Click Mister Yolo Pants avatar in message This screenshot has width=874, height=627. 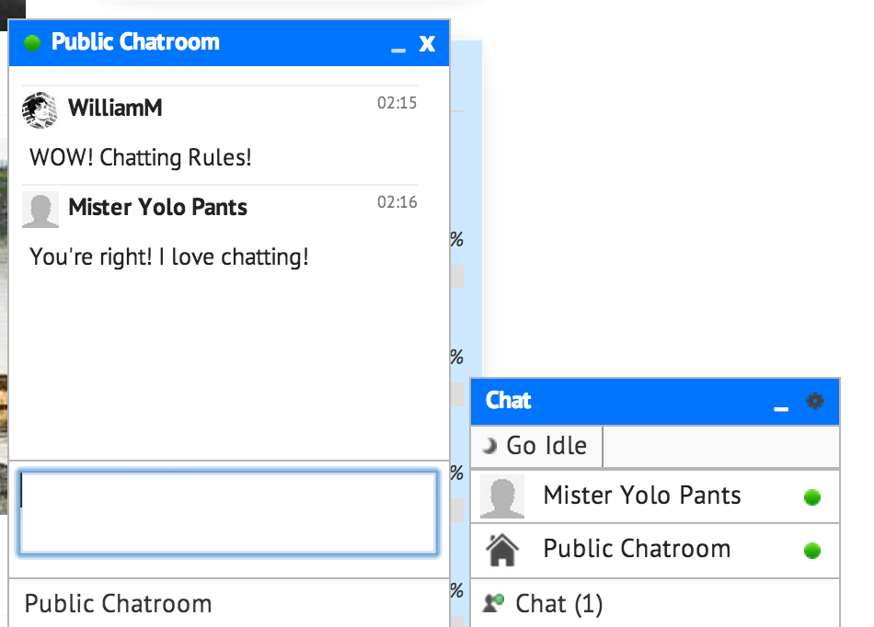click(40, 210)
